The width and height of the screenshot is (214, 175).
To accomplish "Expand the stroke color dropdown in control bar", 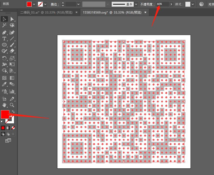I will [x=45, y=4].
